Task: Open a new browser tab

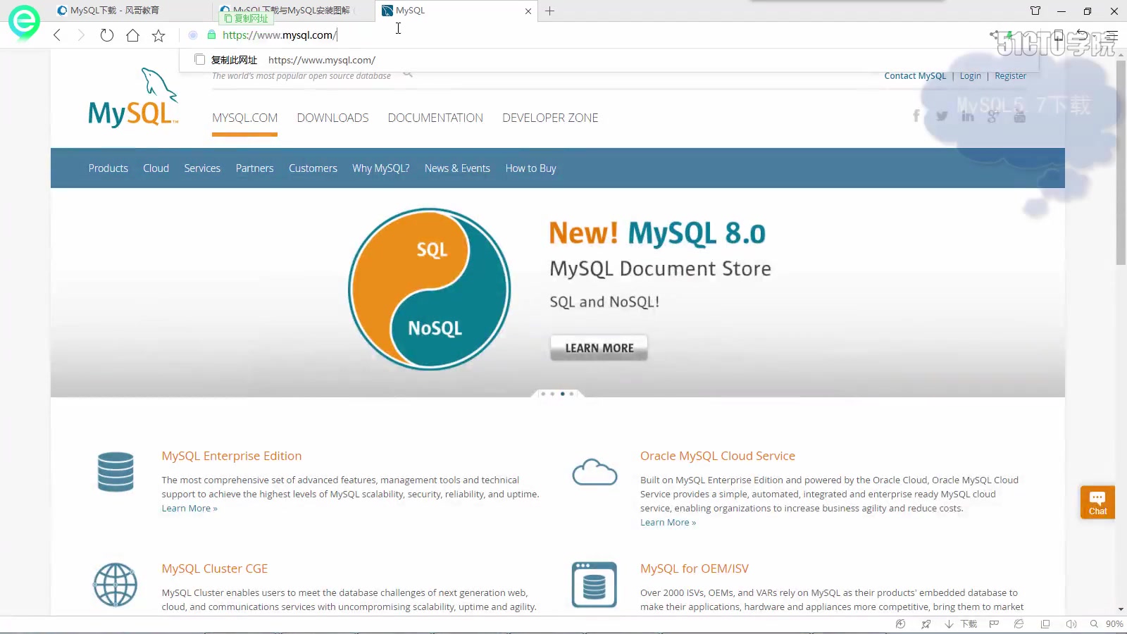Action: point(549,11)
